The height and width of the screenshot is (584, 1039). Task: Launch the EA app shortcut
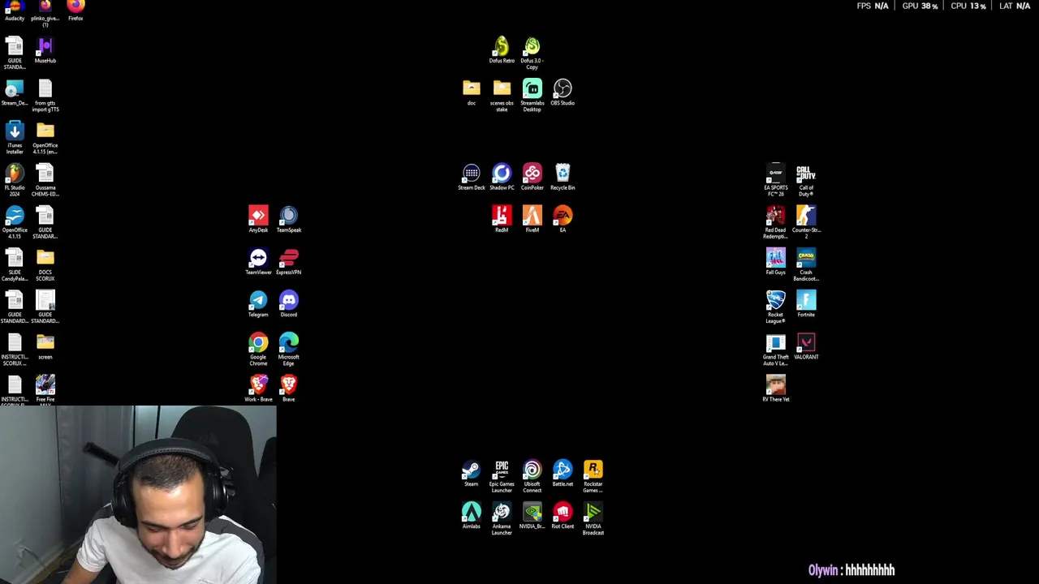point(563,218)
